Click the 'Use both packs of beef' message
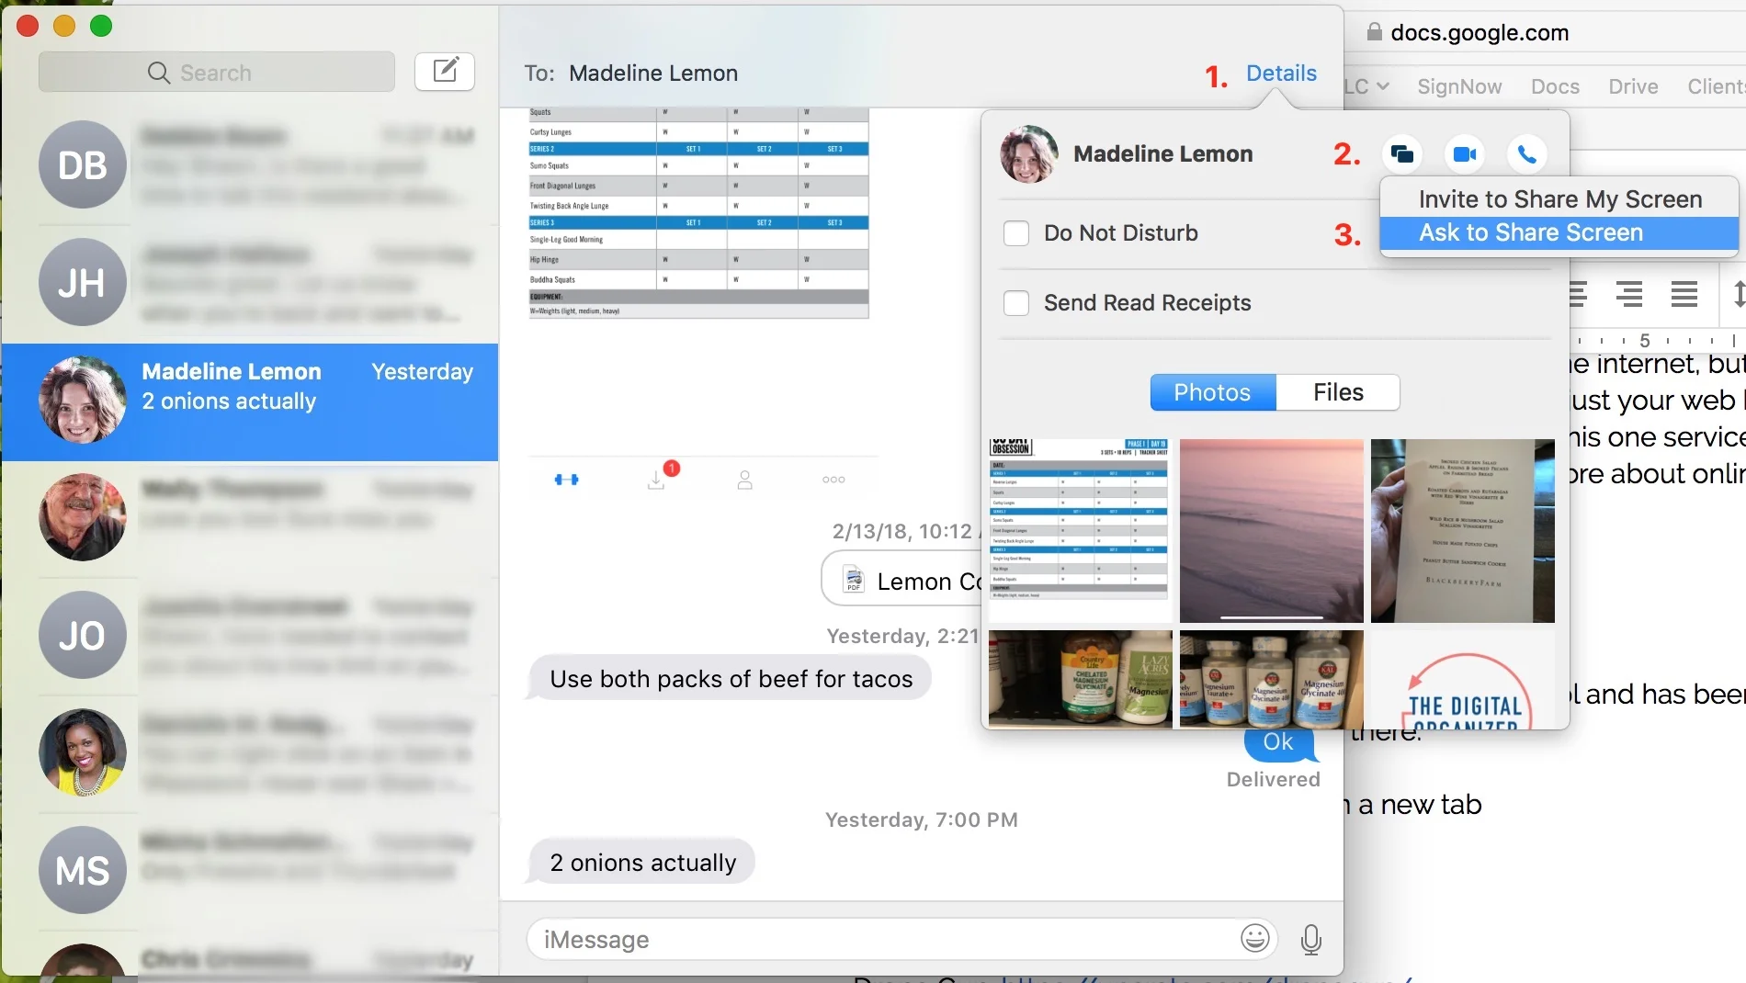The image size is (1746, 983). pos(731,678)
